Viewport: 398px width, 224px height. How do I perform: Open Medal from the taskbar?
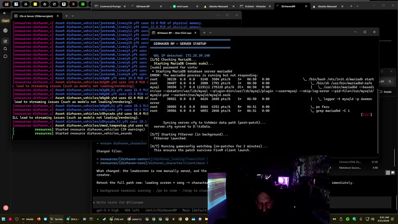pos(27,219)
